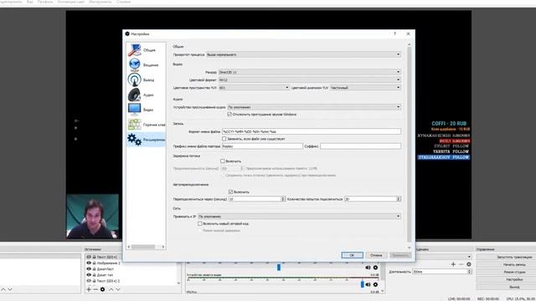Open the bind to IP dropdown
Viewport: 536px width, 301px height.
(x=300, y=217)
